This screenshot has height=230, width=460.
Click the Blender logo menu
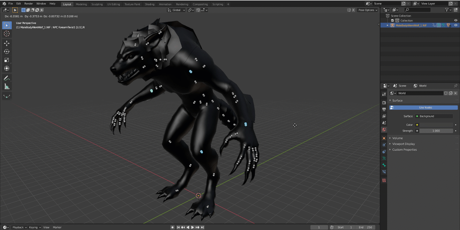click(4, 4)
